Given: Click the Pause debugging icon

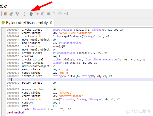Looking at the screenshot, I should click(43, 14).
